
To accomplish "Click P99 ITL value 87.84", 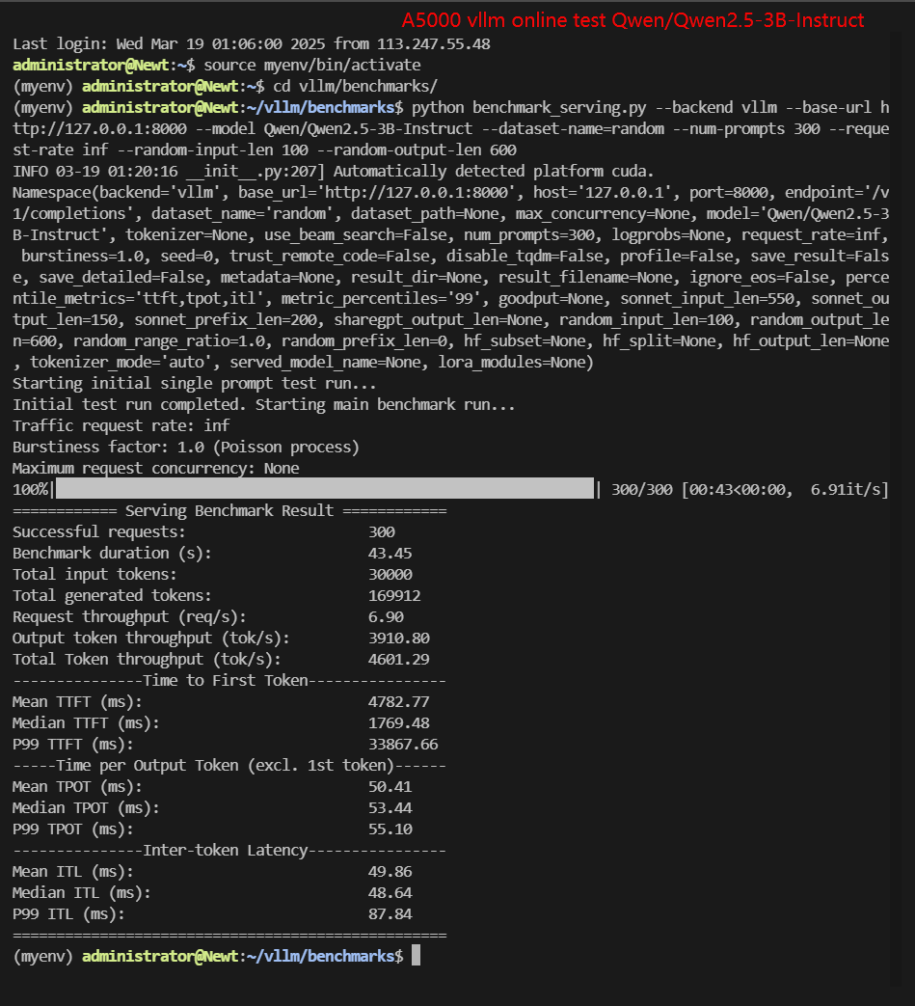I will click(x=390, y=913).
